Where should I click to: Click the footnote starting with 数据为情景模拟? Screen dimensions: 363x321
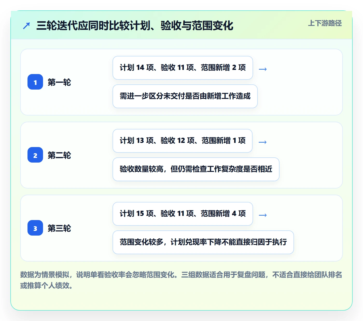click(x=181, y=280)
